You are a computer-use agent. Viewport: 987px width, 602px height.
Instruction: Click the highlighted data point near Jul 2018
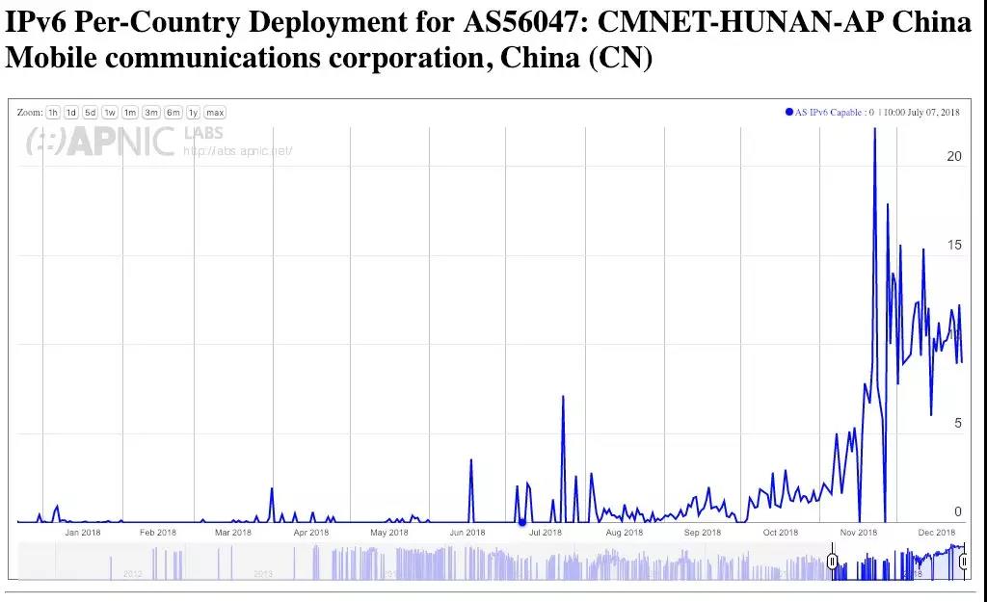522,522
